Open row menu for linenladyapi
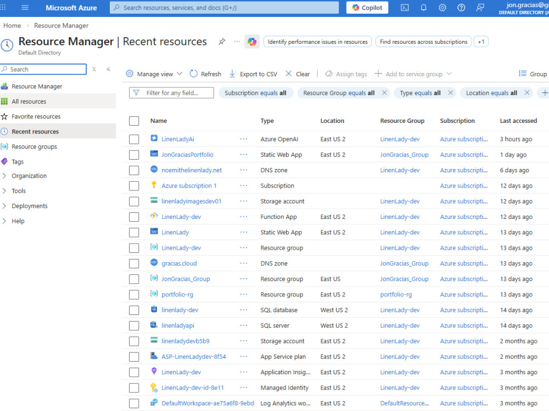549x411 pixels. click(244, 325)
